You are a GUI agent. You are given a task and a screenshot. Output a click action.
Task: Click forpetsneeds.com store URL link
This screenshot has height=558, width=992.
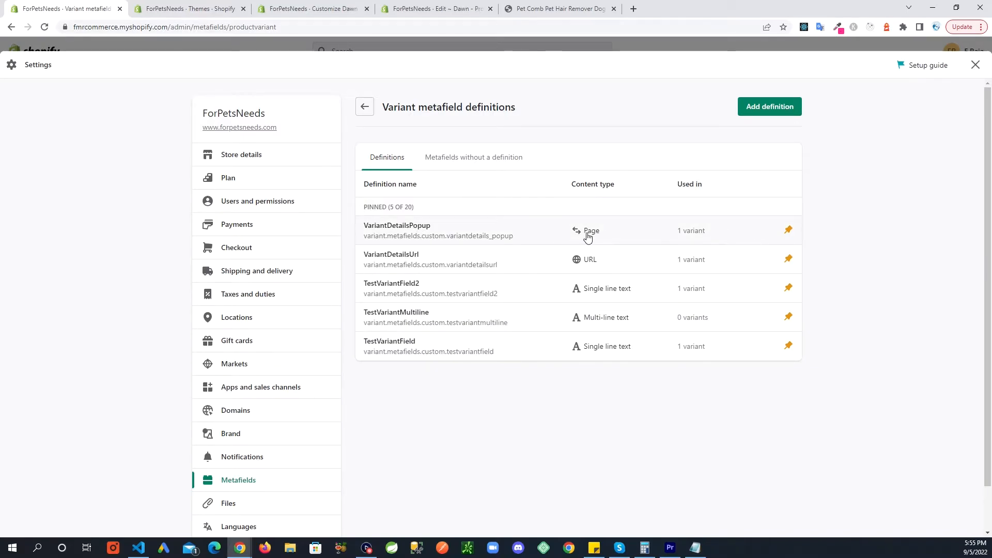[239, 127]
